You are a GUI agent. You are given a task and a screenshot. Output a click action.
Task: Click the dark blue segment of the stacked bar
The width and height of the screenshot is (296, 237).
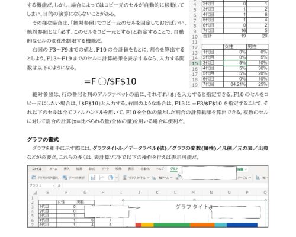click(242, 225)
